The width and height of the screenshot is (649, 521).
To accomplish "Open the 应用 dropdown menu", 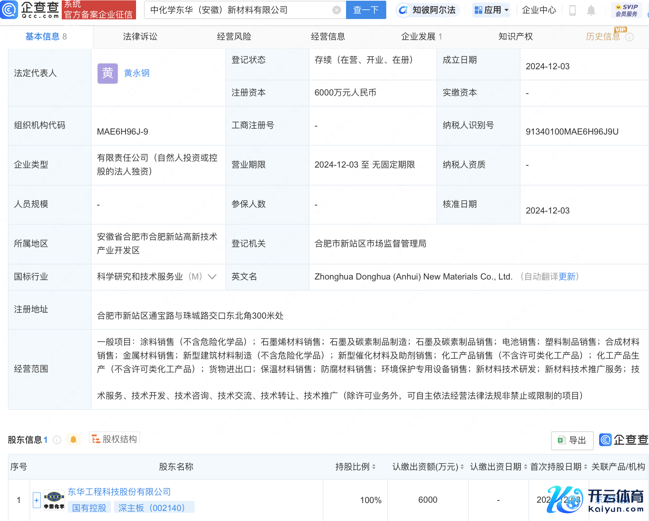I will click(x=491, y=10).
